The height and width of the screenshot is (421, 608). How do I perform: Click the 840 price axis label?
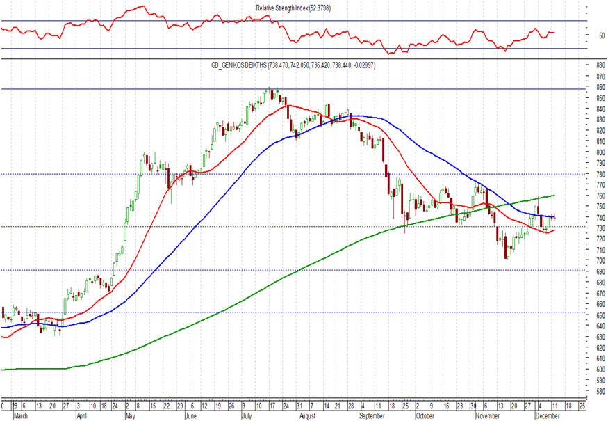(601, 109)
